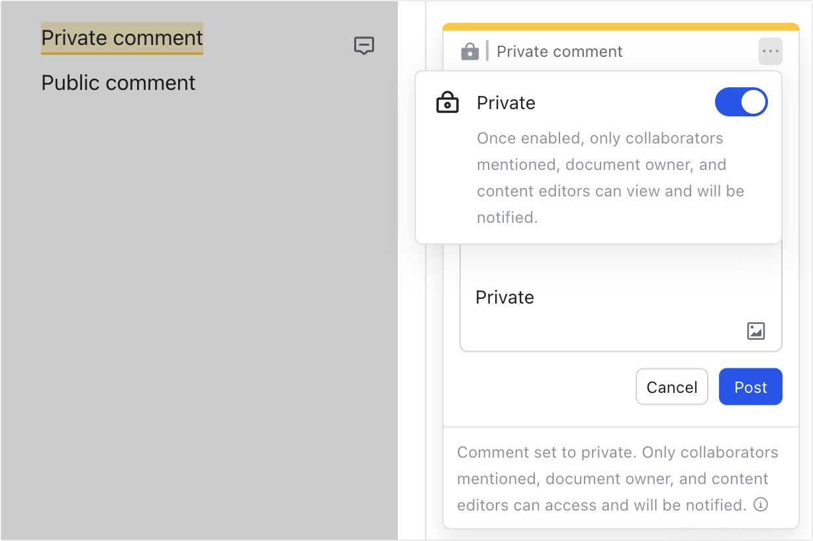Turn off private mode using the blue switch
Viewport: 813px width, 541px height.
click(x=741, y=102)
